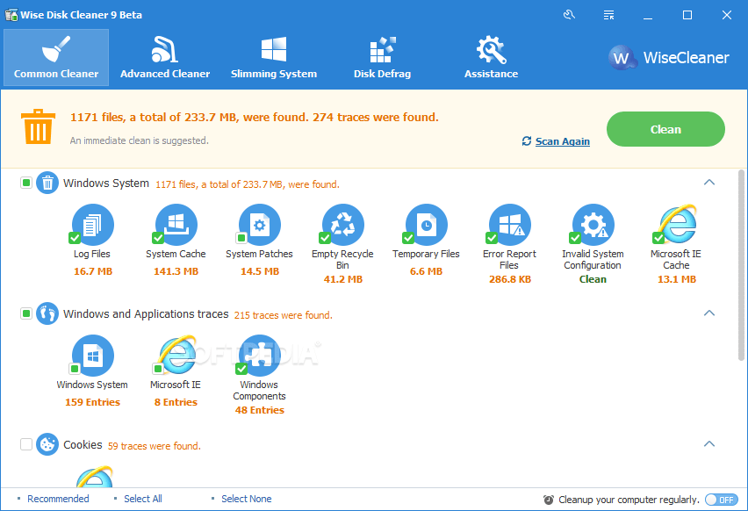Click the Log Files icon

pos(93,224)
